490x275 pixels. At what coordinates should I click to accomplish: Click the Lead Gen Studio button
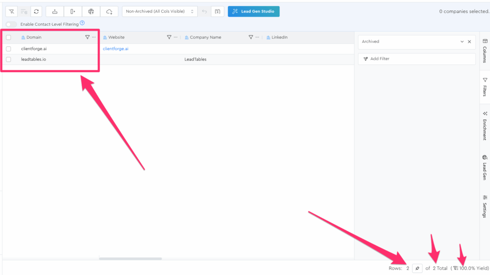tap(254, 11)
